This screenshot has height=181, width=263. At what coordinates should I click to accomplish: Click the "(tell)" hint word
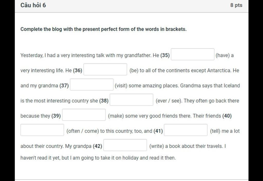pyautogui.click(x=215, y=131)
